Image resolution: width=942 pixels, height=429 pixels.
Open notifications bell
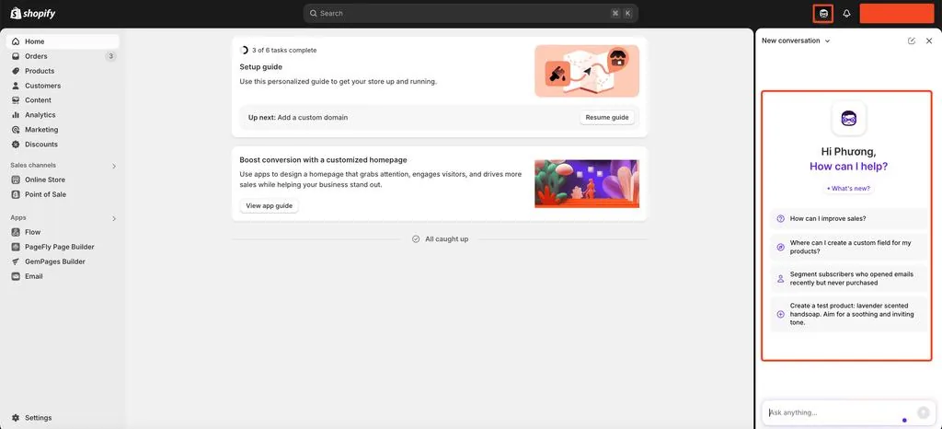tap(846, 13)
